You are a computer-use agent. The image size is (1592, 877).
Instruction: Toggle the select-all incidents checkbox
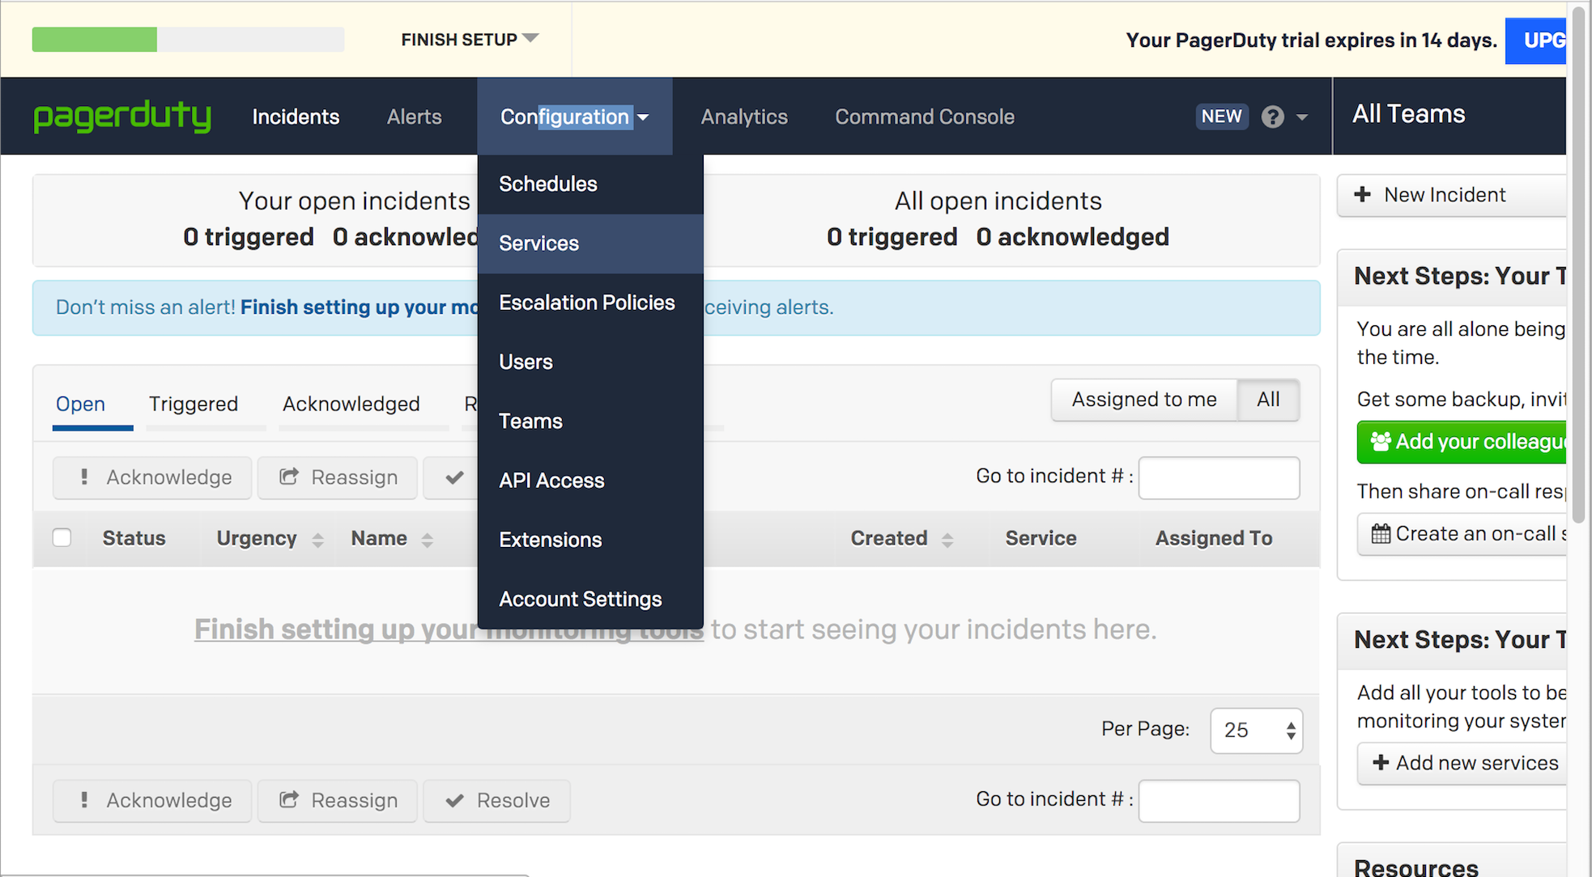tap(62, 538)
